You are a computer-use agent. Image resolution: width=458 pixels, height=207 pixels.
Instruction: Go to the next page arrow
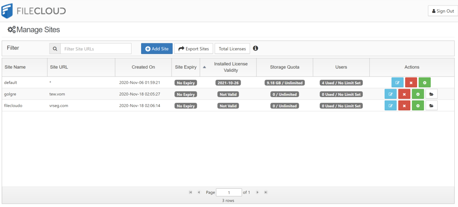(x=257, y=192)
